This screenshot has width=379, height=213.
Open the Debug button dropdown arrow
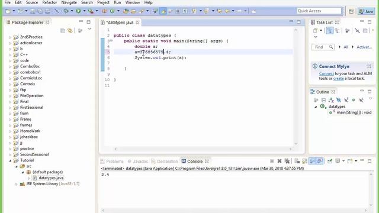pyautogui.click(x=72, y=11)
